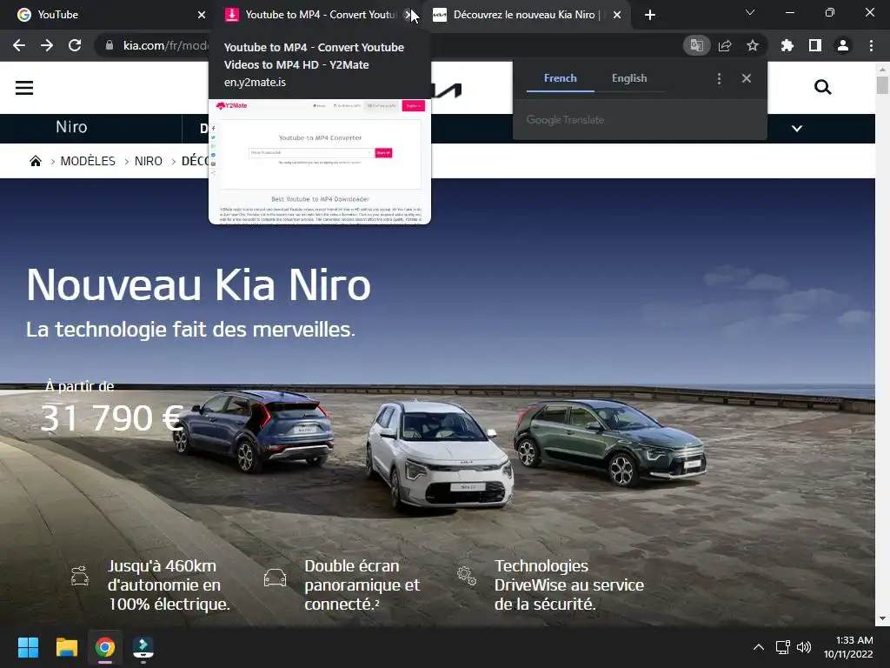Close the Kia Niro tab
890x668 pixels.
click(617, 15)
